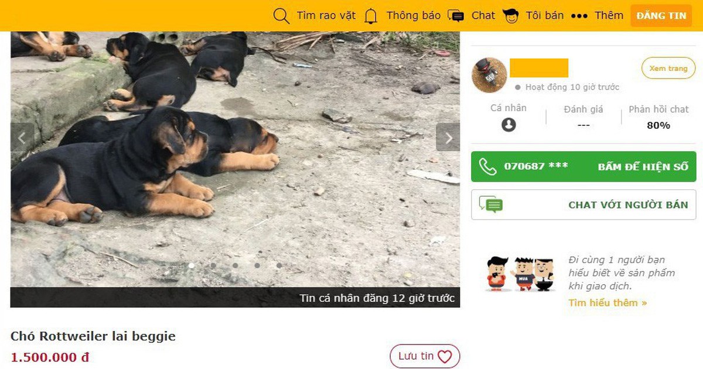Click the Cá nhân person icon

(x=509, y=125)
